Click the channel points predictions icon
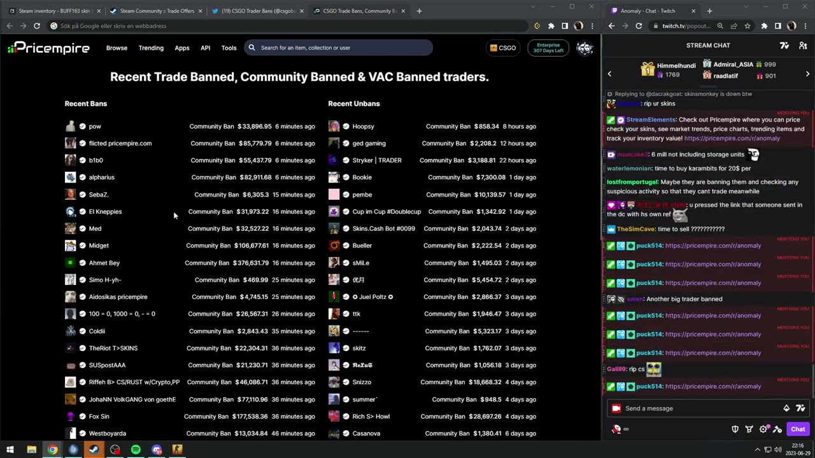Image resolution: width=815 pixels, height=458 pixels. 749,429
